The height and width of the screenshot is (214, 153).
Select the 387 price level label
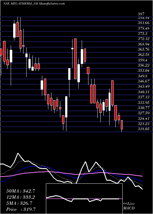pos(141,14)
